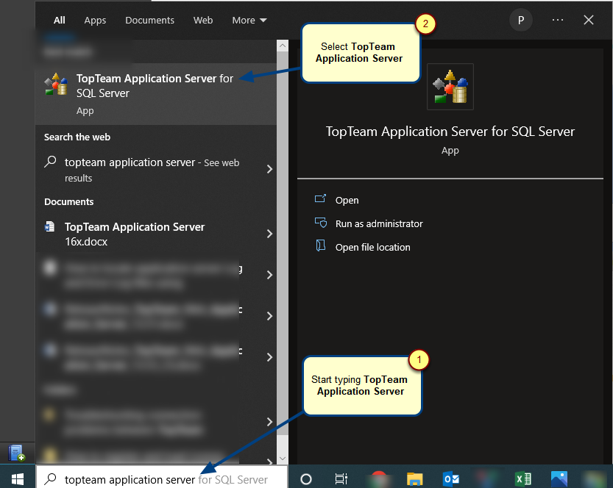Switch to the Web tab

[x=203, y=21]
